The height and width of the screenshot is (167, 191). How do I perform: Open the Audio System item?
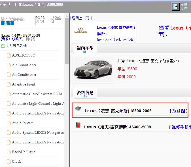tap(23, 123)
